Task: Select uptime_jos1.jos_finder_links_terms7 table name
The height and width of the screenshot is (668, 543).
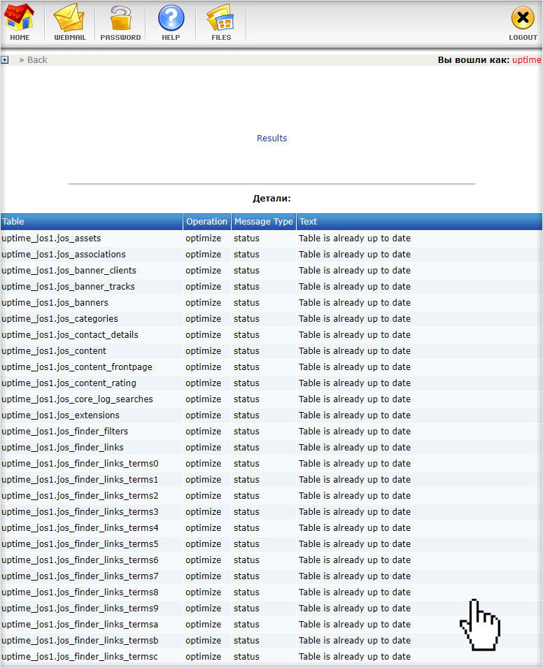Action: click(80, 576)
